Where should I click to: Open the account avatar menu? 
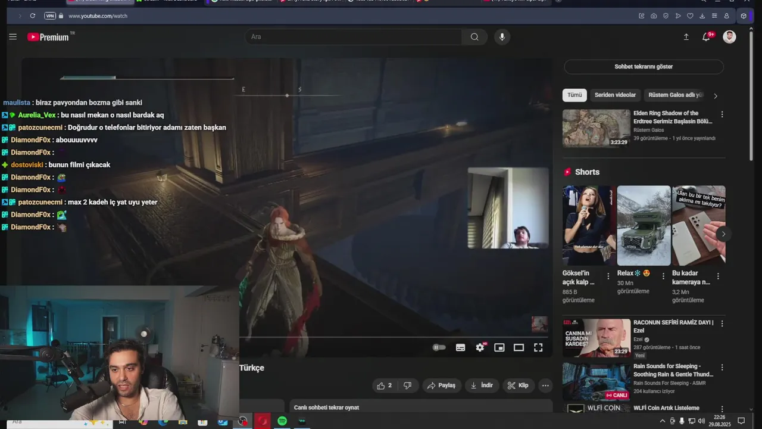[729, 37]
